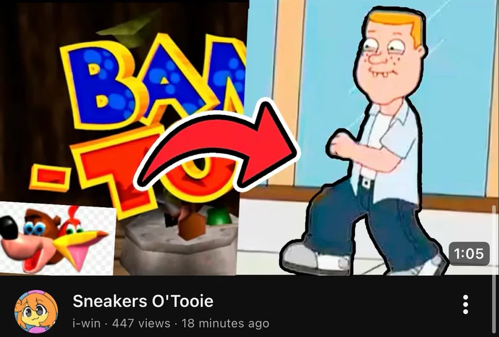Image resolution: width=499 pixels, height=337 pixels.
Task: Play the Sneakers O'Tooie video thumbnail
Action: [x=249, y=137]
